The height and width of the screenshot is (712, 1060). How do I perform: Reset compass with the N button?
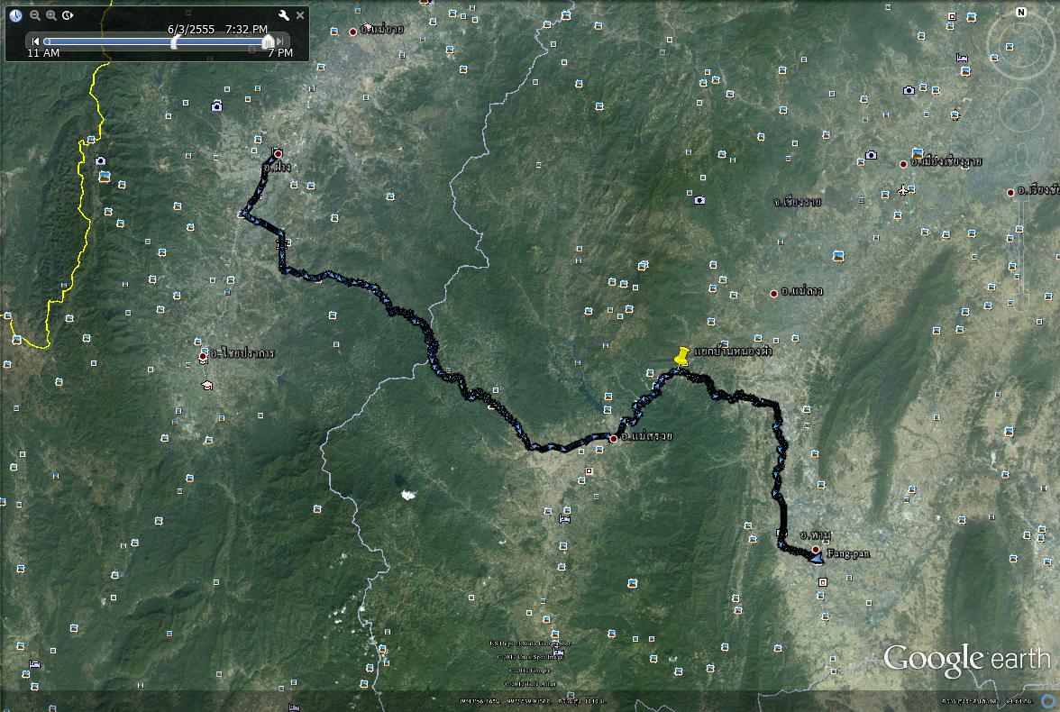tap(1021, 13)
